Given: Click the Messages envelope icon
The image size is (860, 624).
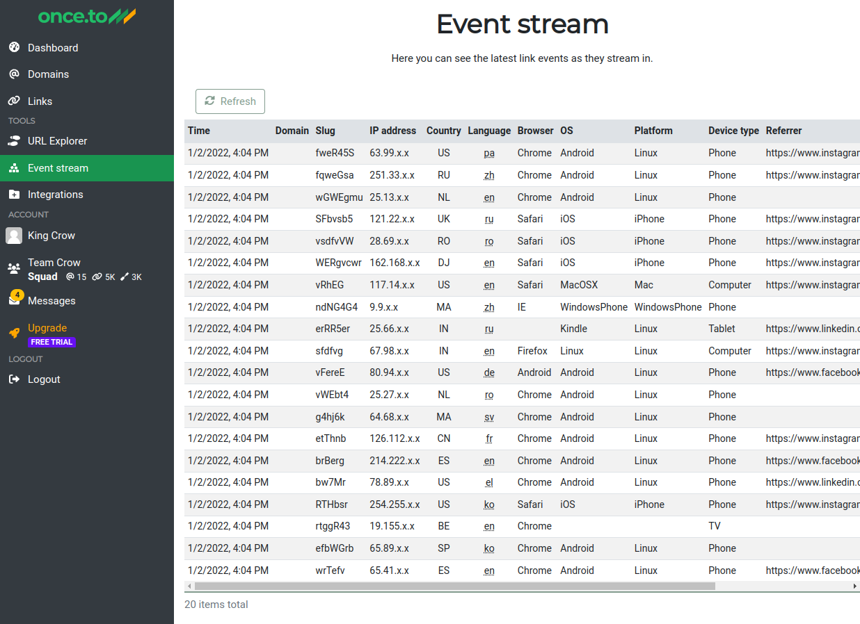Looking at the screenshot, I should (x=14, y=301).
